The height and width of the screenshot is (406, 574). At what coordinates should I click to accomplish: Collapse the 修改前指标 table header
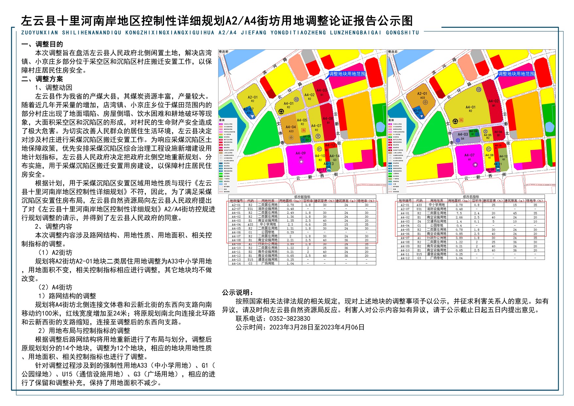click(x=302, y=197)
